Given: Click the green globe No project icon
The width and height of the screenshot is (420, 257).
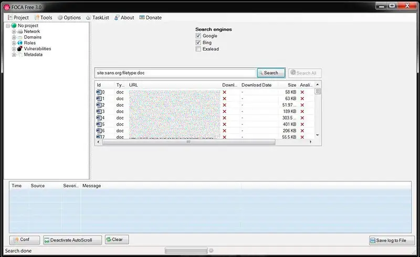Looking at the screenshot, I should pyautogui.click(x=14, y=25).
